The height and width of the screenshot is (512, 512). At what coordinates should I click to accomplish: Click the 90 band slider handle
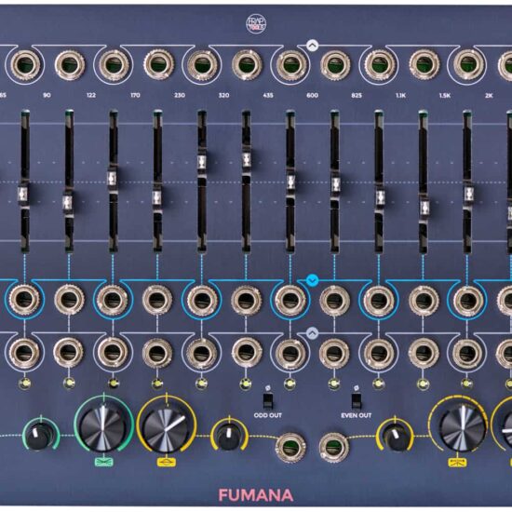[68, 202]
